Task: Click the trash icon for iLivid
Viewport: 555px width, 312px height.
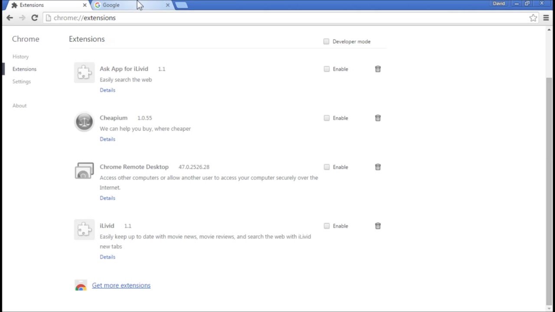Action: point(378,226)
